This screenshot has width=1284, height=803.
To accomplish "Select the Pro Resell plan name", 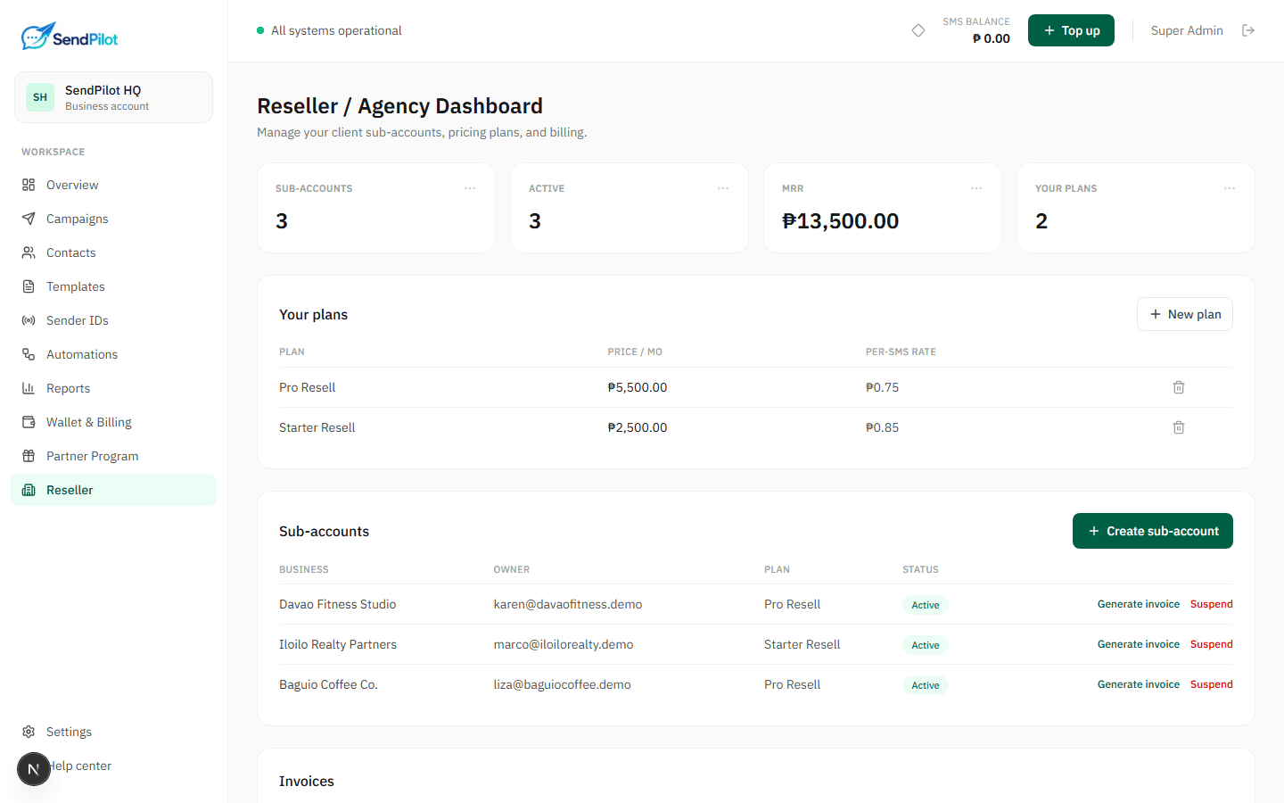I will click(x=308, y=387).
